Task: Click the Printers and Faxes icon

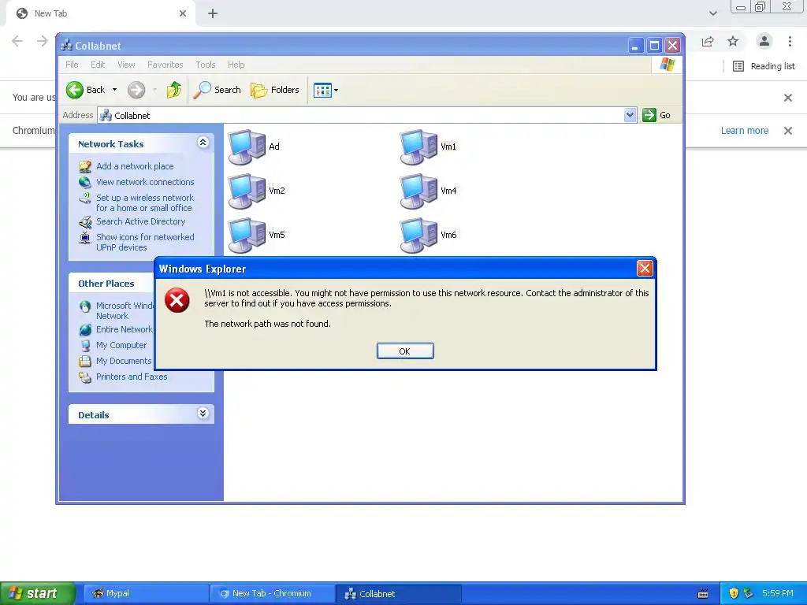Action: 85,377
